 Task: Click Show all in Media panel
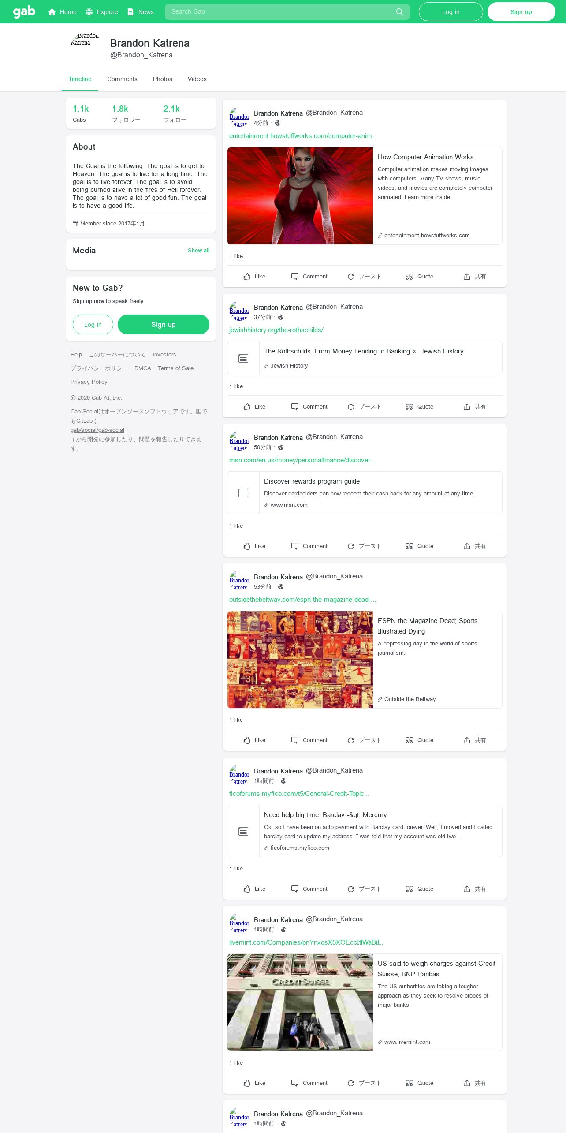click(x=198, y=250)
